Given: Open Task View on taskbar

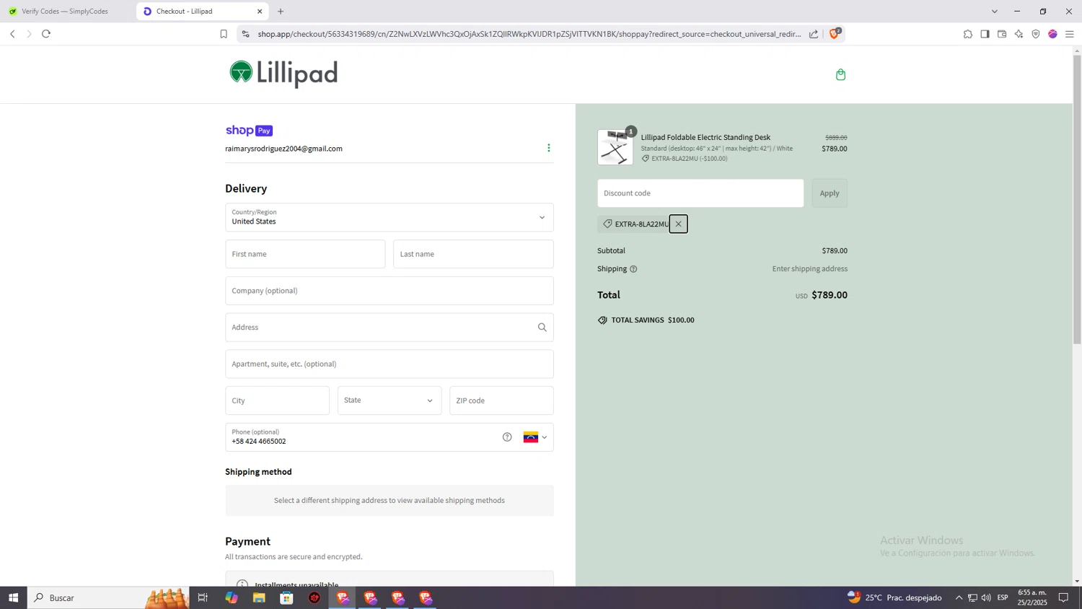Looking at the screenshot, I should click(203, 597).
